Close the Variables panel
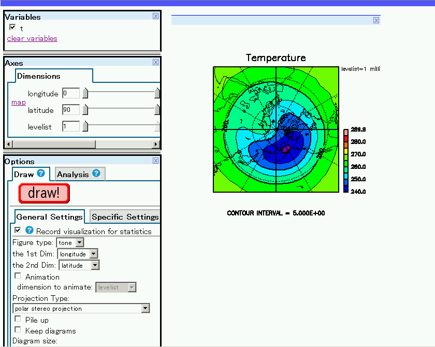This screenshot has width=435, height=347. coord(155,16)
